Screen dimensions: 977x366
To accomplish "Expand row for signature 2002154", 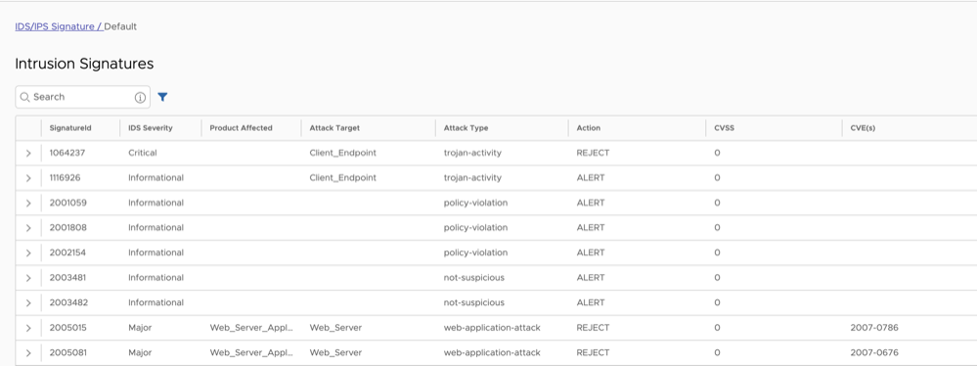I will point(28,252).
